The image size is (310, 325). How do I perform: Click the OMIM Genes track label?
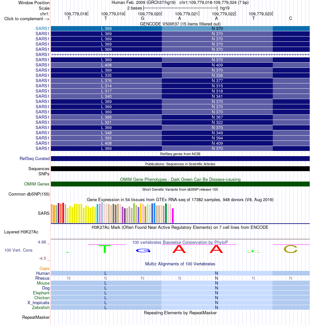pos(37,184)
